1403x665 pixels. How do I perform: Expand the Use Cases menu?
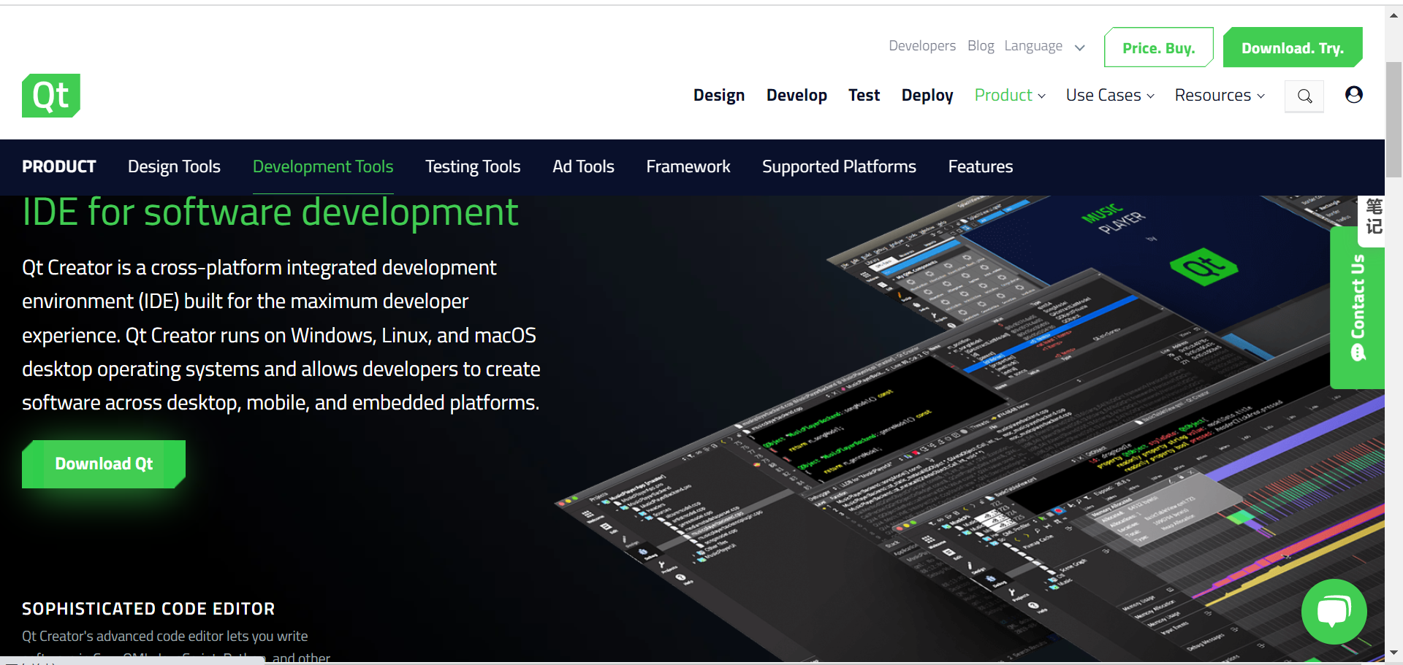coord(1110,96)
